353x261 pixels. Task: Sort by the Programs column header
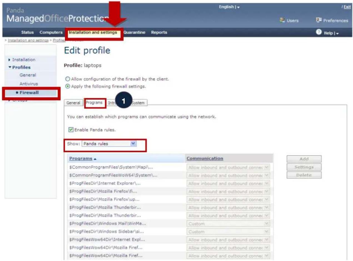click(x=81, y=159)
